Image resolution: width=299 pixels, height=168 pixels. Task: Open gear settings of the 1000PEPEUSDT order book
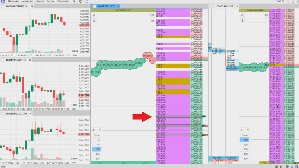point(152,15)
